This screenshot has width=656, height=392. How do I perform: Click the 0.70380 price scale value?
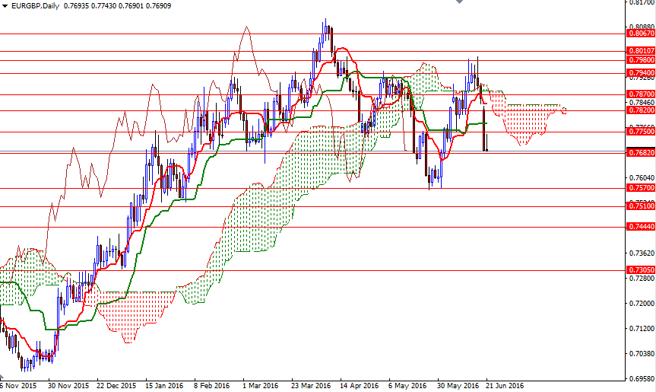tap(642, 354)
